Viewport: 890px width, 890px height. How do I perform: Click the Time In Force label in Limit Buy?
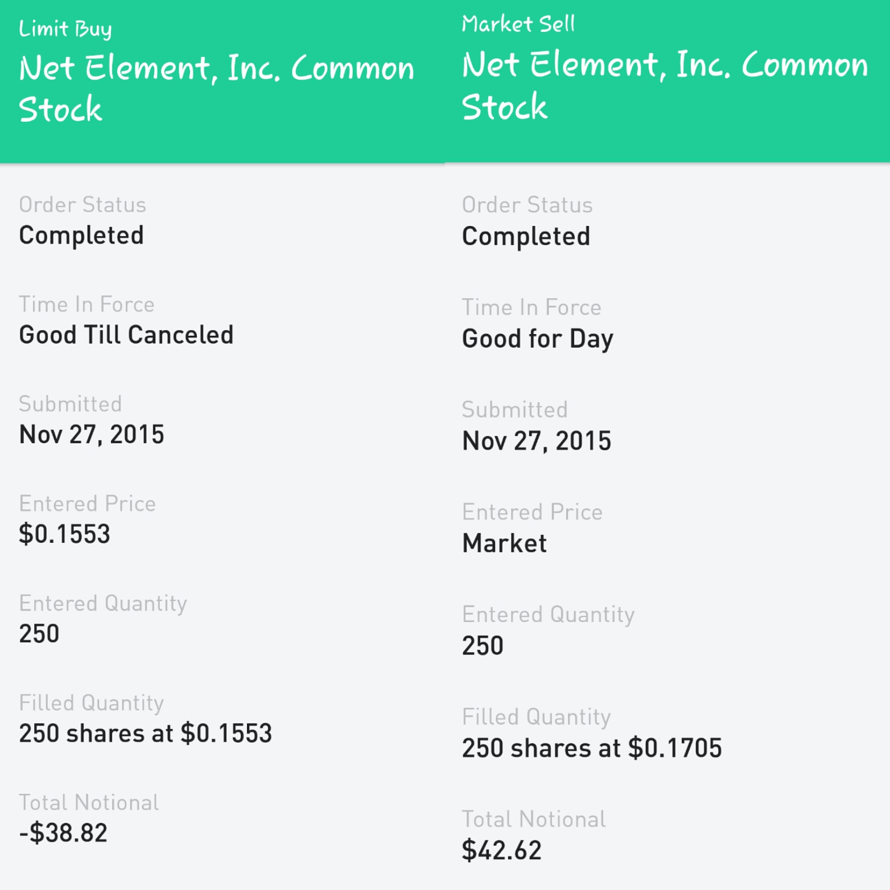point(86,304)
